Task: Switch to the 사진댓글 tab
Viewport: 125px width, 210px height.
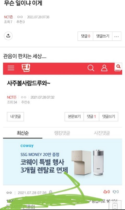Action: pos(102,133)
